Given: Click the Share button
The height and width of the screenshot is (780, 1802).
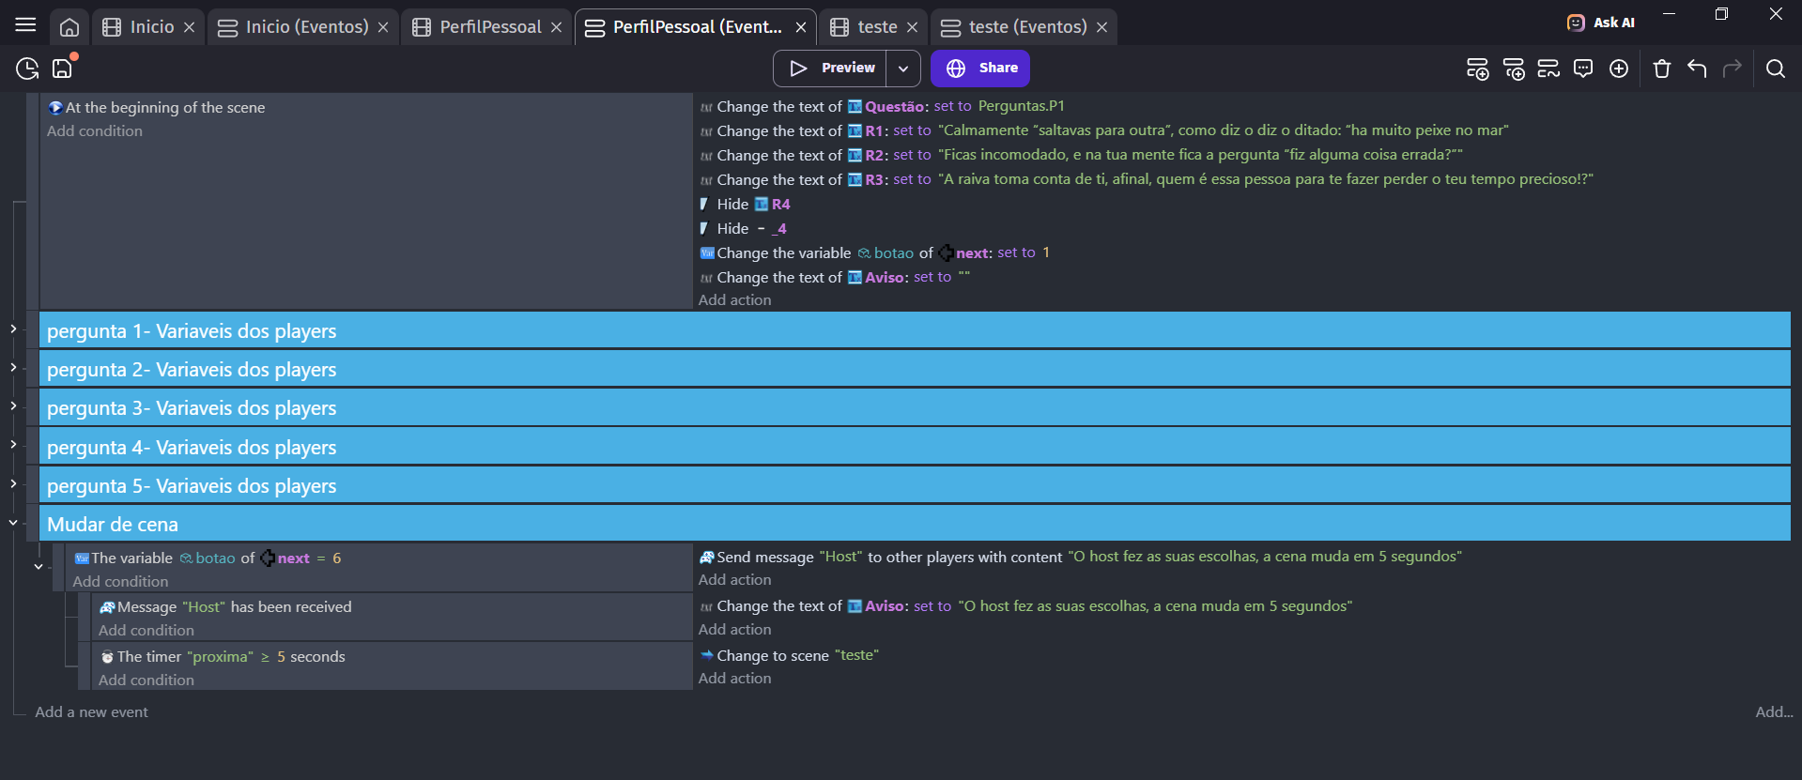Looking at the screenshot, I should (980, 69).
